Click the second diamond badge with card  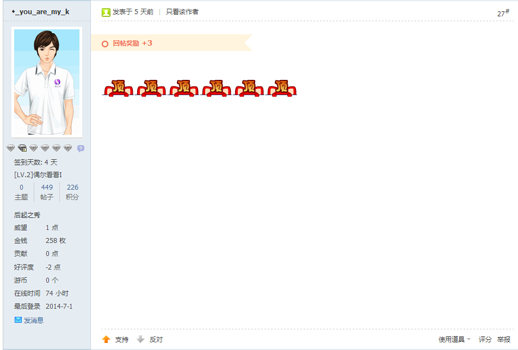click(22, 148)
